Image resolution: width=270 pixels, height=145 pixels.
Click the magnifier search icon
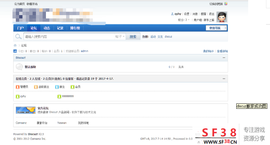coord(18,37)
